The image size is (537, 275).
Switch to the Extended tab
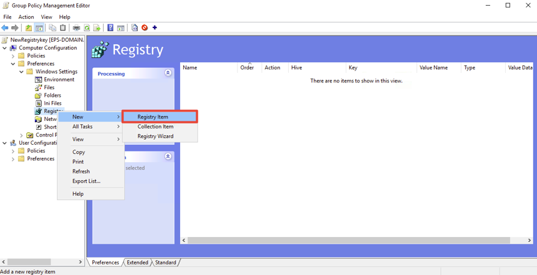(x=138, y=263)
